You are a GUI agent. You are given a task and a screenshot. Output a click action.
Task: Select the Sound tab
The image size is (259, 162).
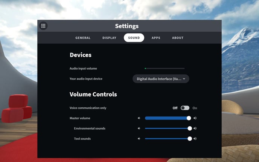(x=134, y=38)
